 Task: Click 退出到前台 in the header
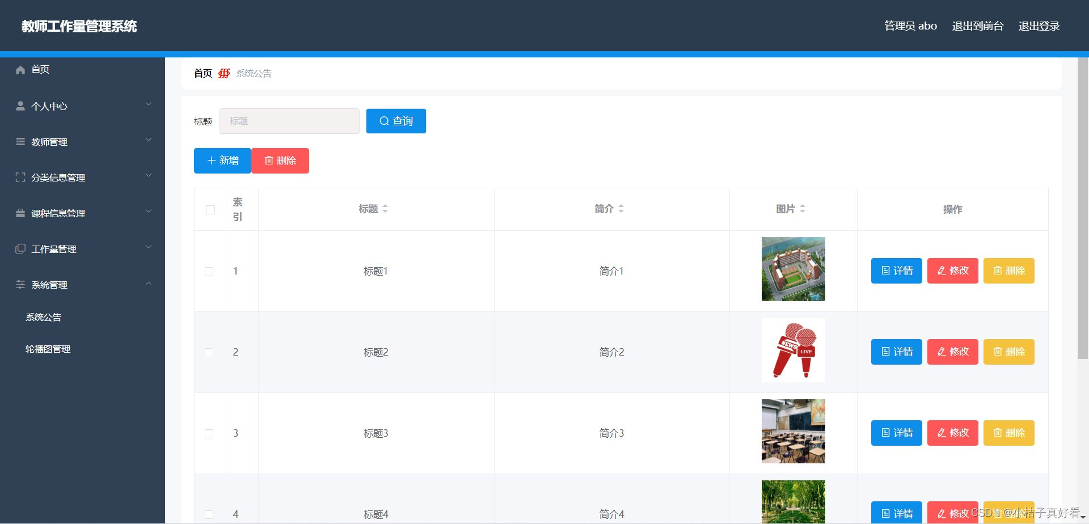(x=978, y=26)
